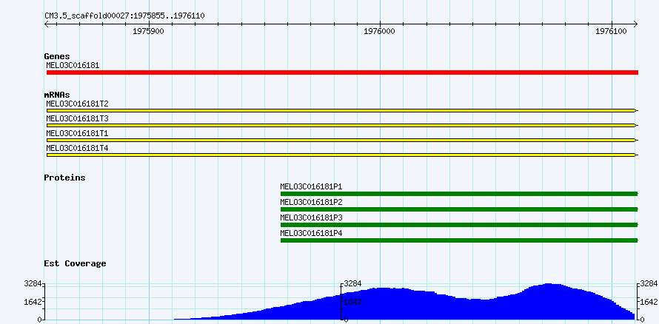Click the 1976000 ruler position label
The image size is (659, 324).
coord(380,31)
